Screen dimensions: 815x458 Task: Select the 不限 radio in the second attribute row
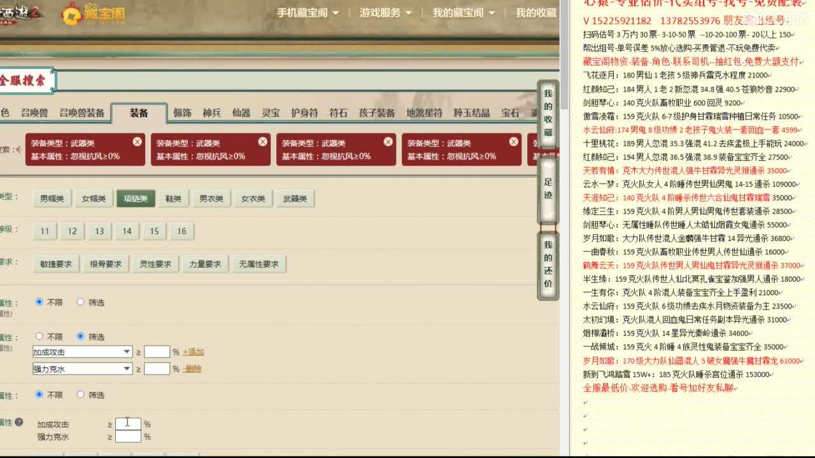pos(39,336)
